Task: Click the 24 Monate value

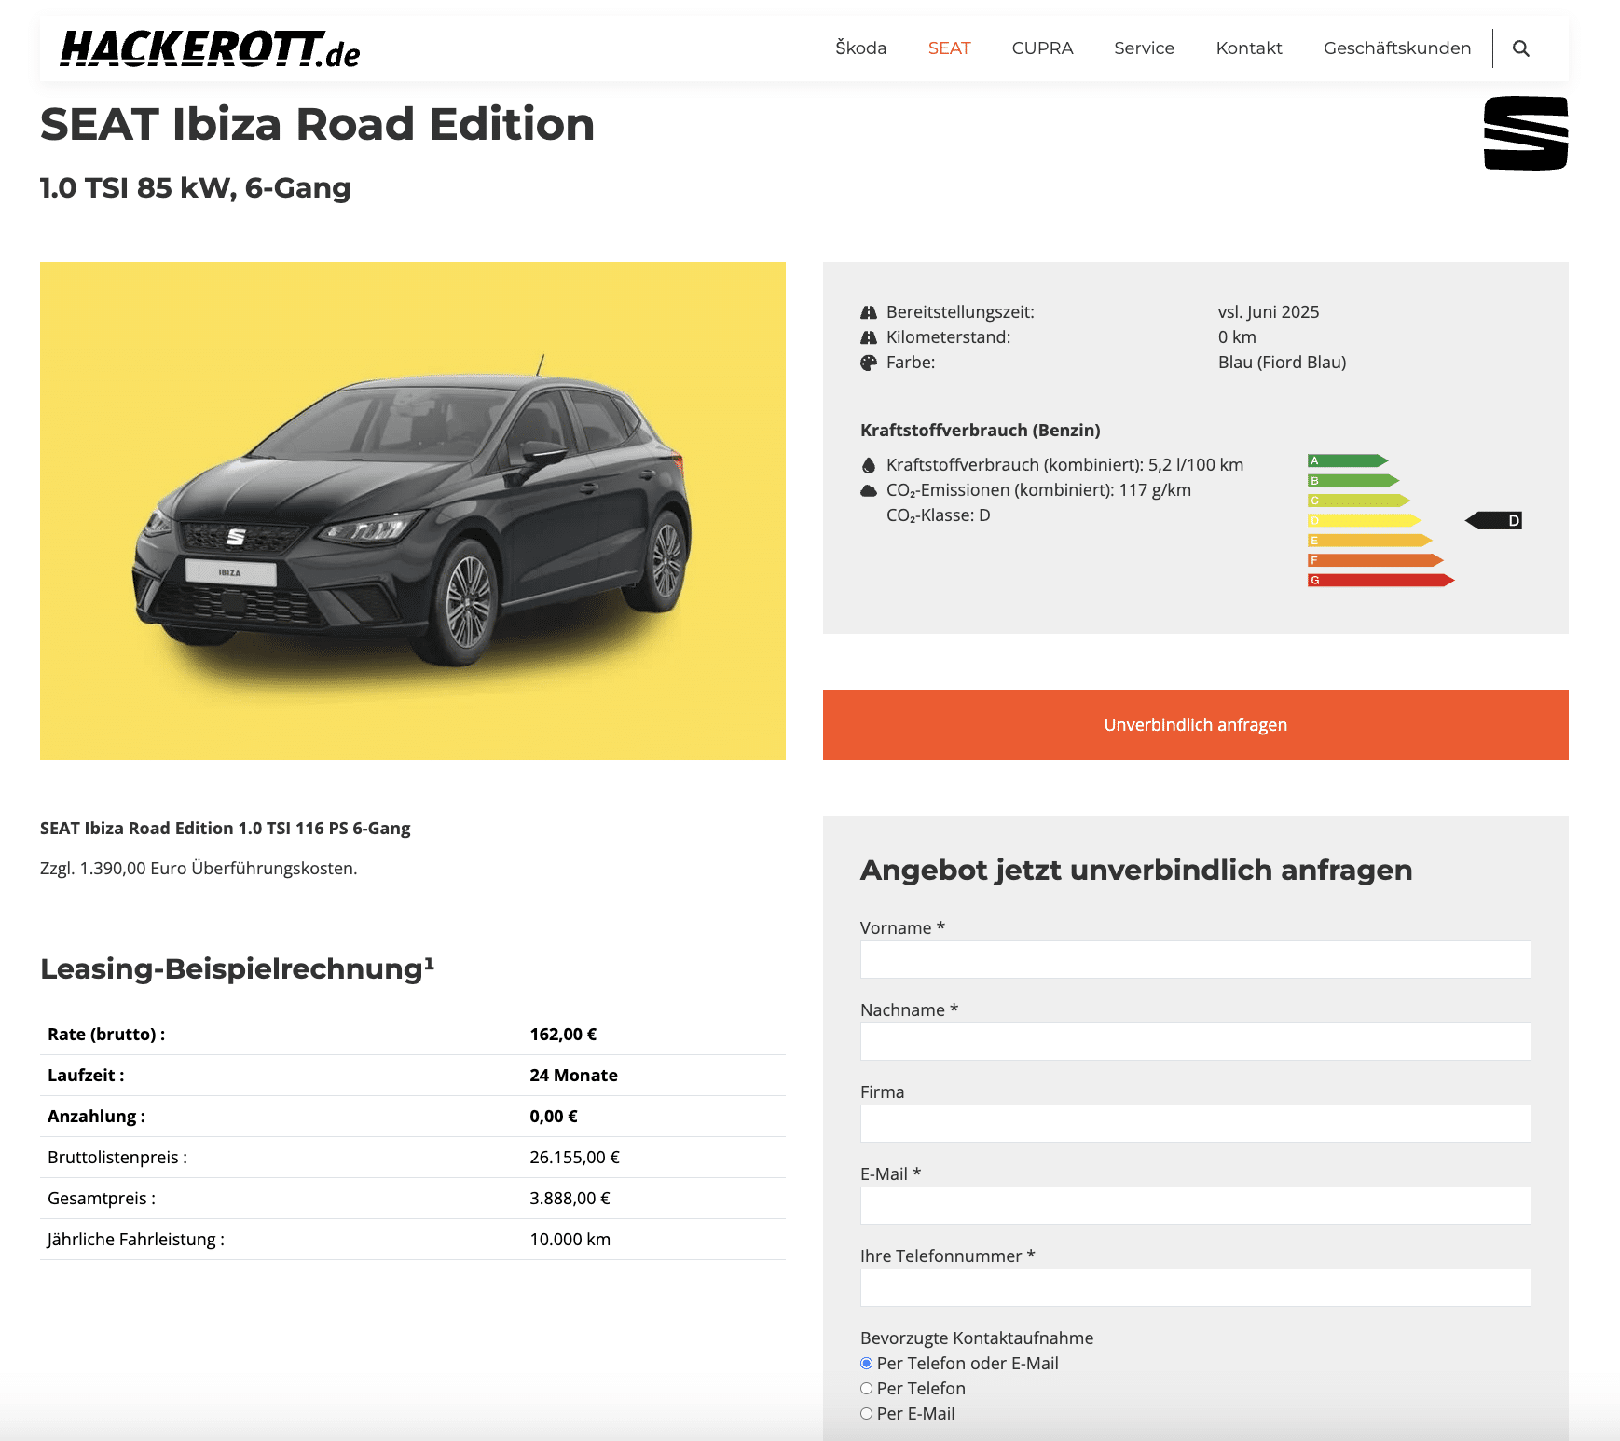Action: [573, 1076]
